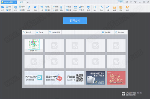This screenshot has width=150, height=99.
Task: Click the 特权 VIP privilege icon
Action: click(x=127, y=7)
